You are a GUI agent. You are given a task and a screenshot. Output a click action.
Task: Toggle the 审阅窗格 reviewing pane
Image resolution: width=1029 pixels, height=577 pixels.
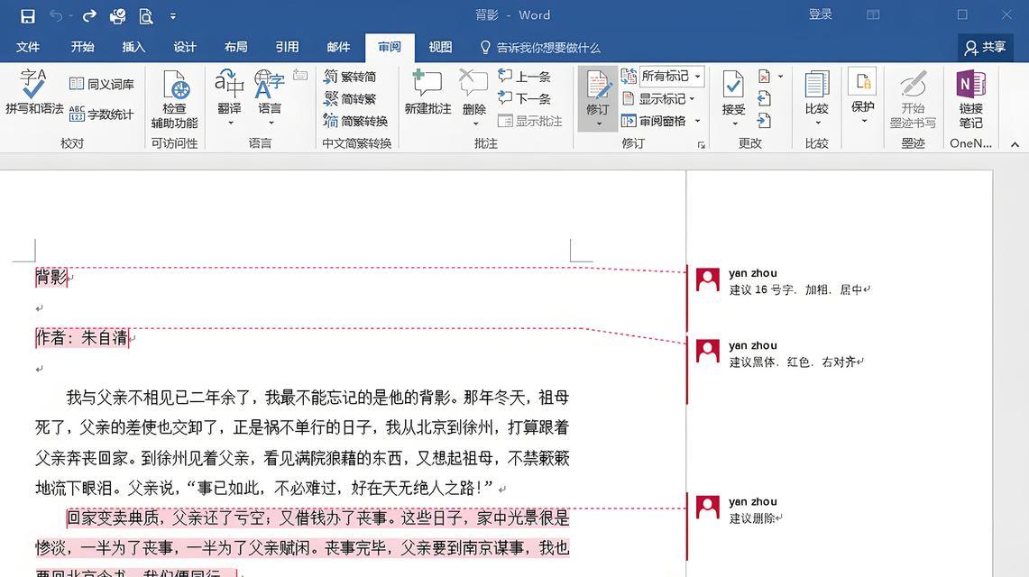point(654,122)
